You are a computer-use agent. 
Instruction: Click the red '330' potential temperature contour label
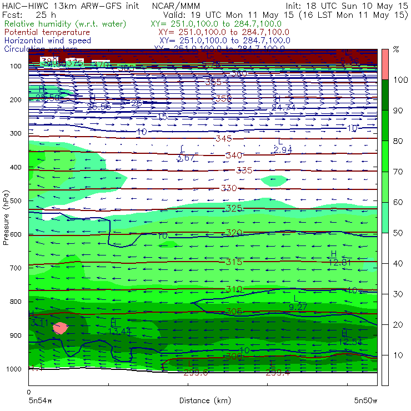(229, 188)
